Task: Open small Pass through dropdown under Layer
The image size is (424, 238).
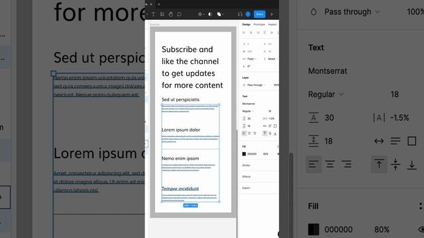Action: 256,85
